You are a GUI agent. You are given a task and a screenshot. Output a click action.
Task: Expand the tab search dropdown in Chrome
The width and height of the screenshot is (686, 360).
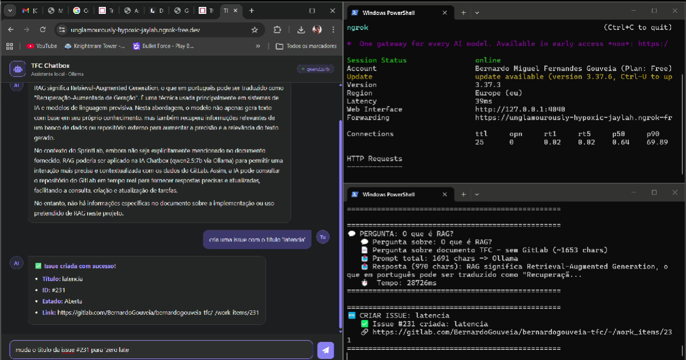(10, 11)
